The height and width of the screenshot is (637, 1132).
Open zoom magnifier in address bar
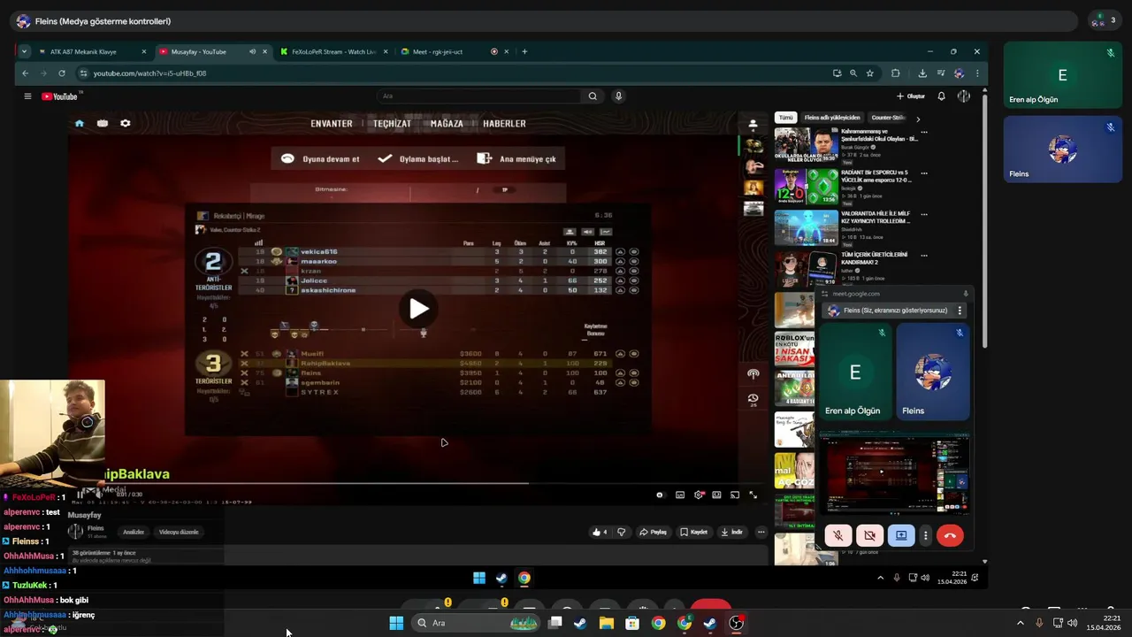pyautogui.click(x=853, y=73)
